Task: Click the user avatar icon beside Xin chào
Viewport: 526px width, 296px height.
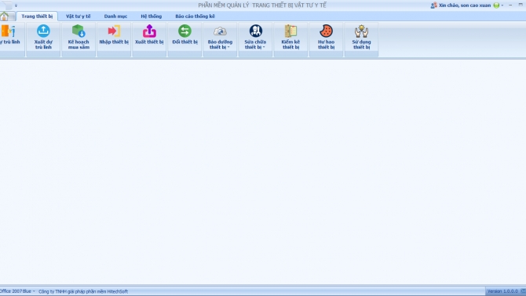Action: pos(433,5)
